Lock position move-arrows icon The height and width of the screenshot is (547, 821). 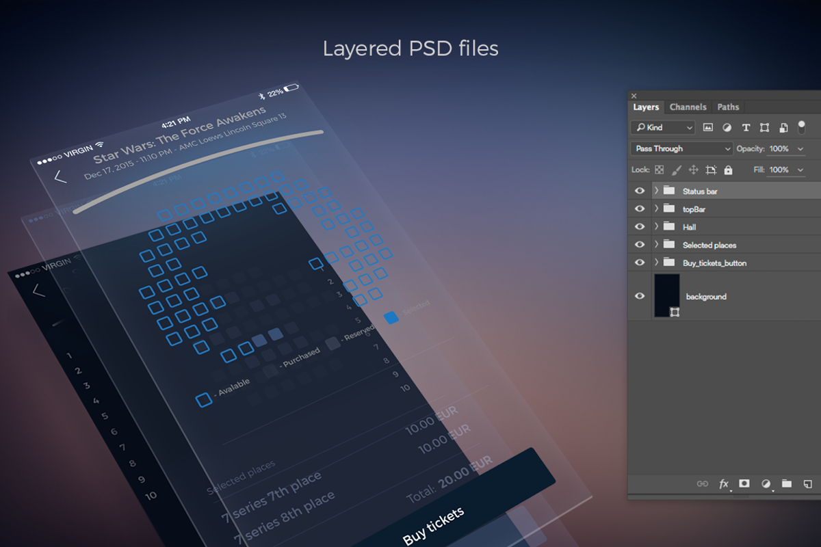(693, 170)
